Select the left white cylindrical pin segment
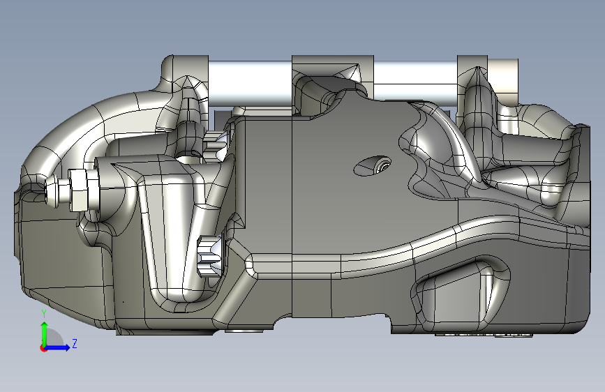 tap(250, 83)
